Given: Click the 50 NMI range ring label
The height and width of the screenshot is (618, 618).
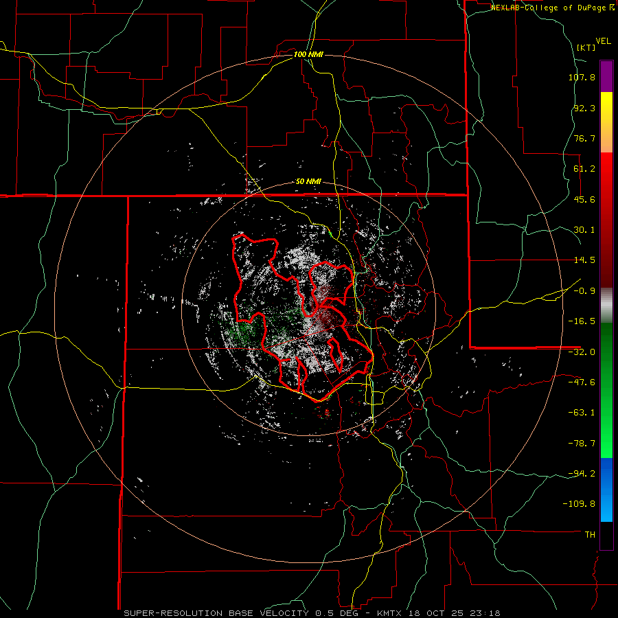Looking at the screenshot, I should pyautogui.click(x=308, y=182).
